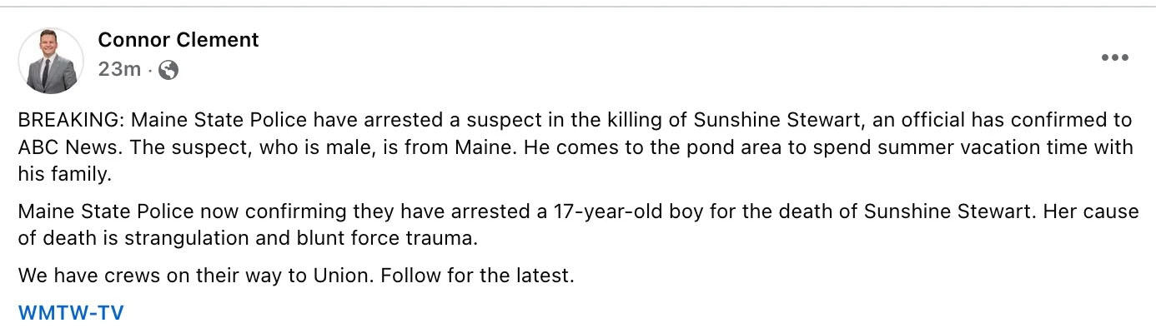Open the WMTW-TV page link
This screenshot has height=333, width=1156.
71,313
